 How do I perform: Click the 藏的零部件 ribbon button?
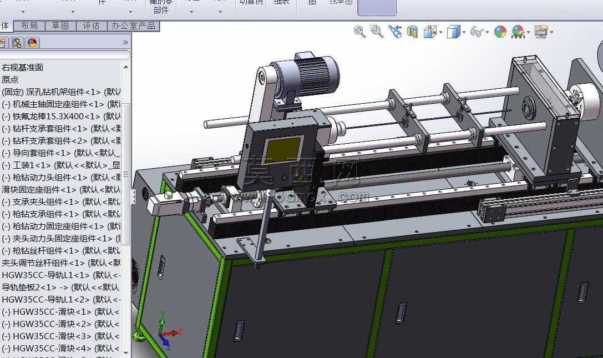point(161,7)
